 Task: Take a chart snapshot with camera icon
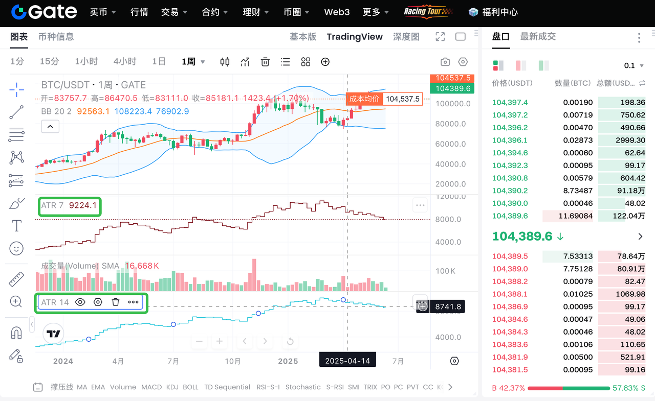(x=445, y=62)
